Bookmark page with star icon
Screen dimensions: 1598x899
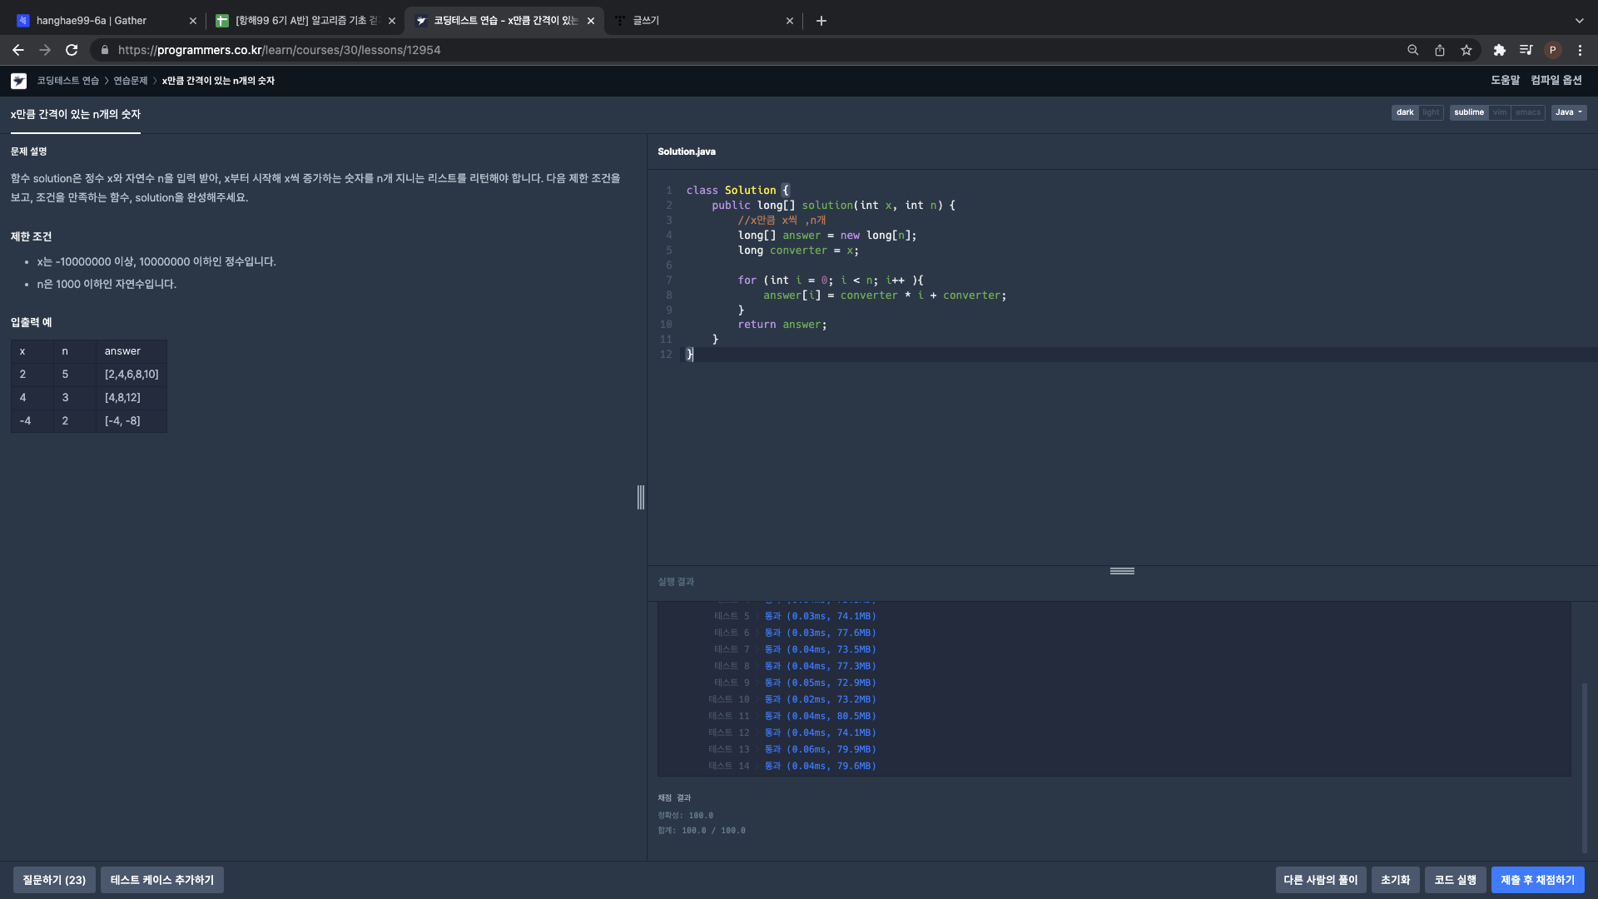tap(1466, 50)
